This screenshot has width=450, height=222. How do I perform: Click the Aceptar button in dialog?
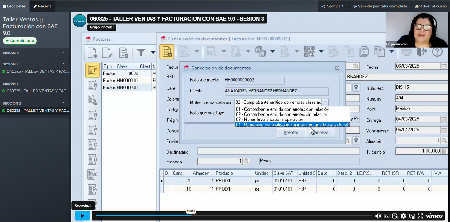coord(291,133)
